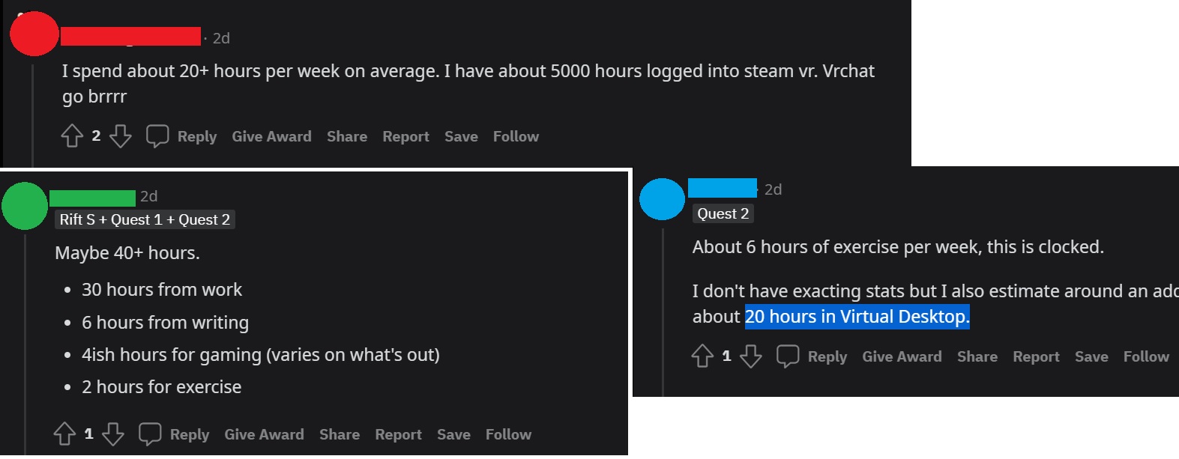
Task: Click the 'Rift S + Quest 1 + Quest 2' flair
Action: tap(145, 219)
